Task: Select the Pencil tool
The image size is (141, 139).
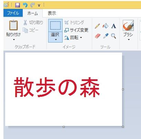Action: [x=97, y=26]
